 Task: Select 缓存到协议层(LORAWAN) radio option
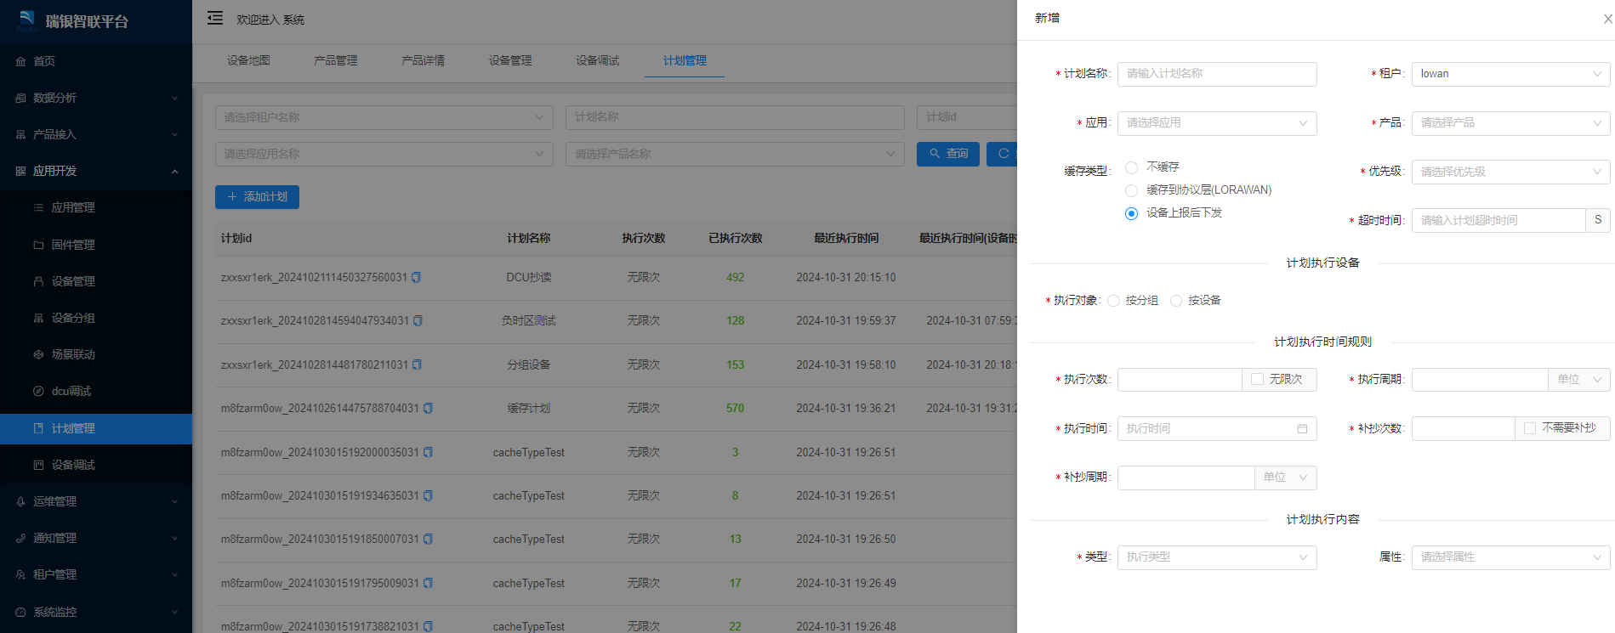[x=1131, y=190]
